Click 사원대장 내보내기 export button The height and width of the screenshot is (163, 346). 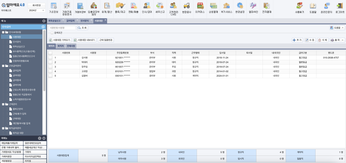click(x=85, y=40)
